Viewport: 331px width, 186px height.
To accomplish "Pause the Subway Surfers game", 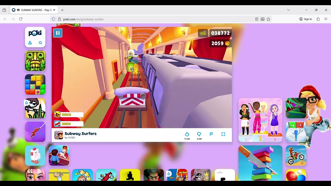I will pyautogui.click(x=58, y=33).
